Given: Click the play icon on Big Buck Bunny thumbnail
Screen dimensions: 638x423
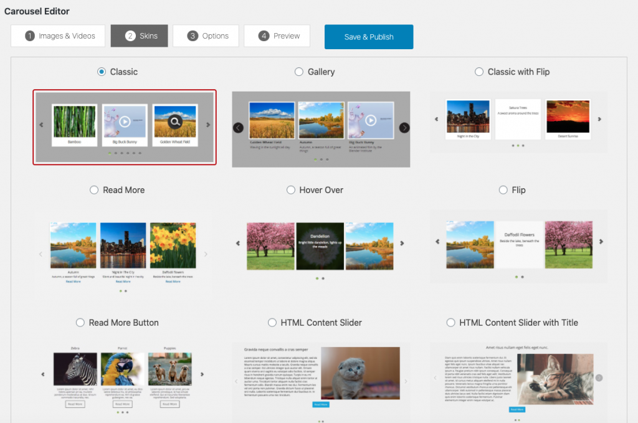Looking at the screenshot, I should click(x=125, y=121).
